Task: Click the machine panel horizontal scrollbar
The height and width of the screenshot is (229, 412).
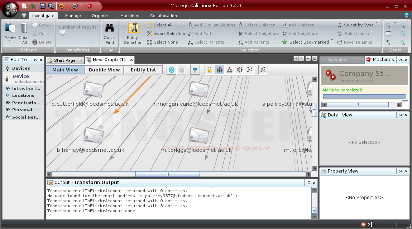Action: (358, 105)
